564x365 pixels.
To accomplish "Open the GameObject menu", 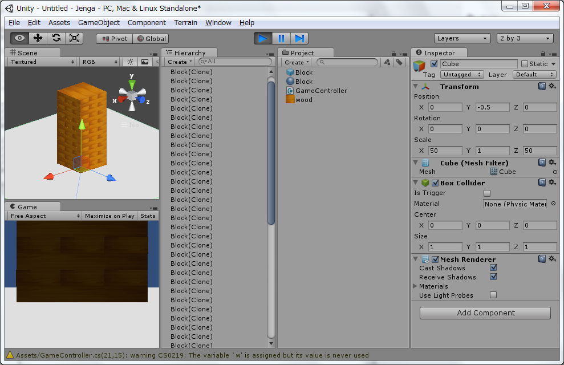I will tap(99, 22).
